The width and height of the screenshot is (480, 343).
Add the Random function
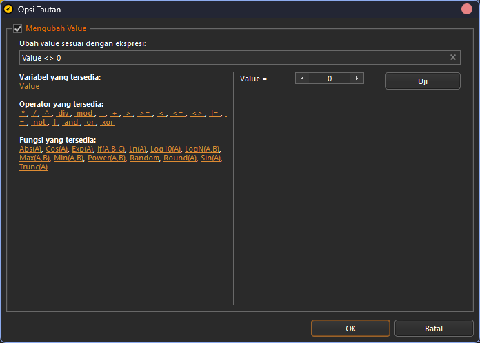coord(144,158)
